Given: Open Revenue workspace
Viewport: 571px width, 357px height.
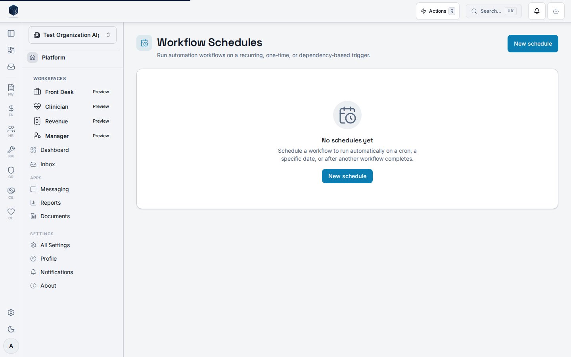Looking at the screenshot, I should (72, 121).
